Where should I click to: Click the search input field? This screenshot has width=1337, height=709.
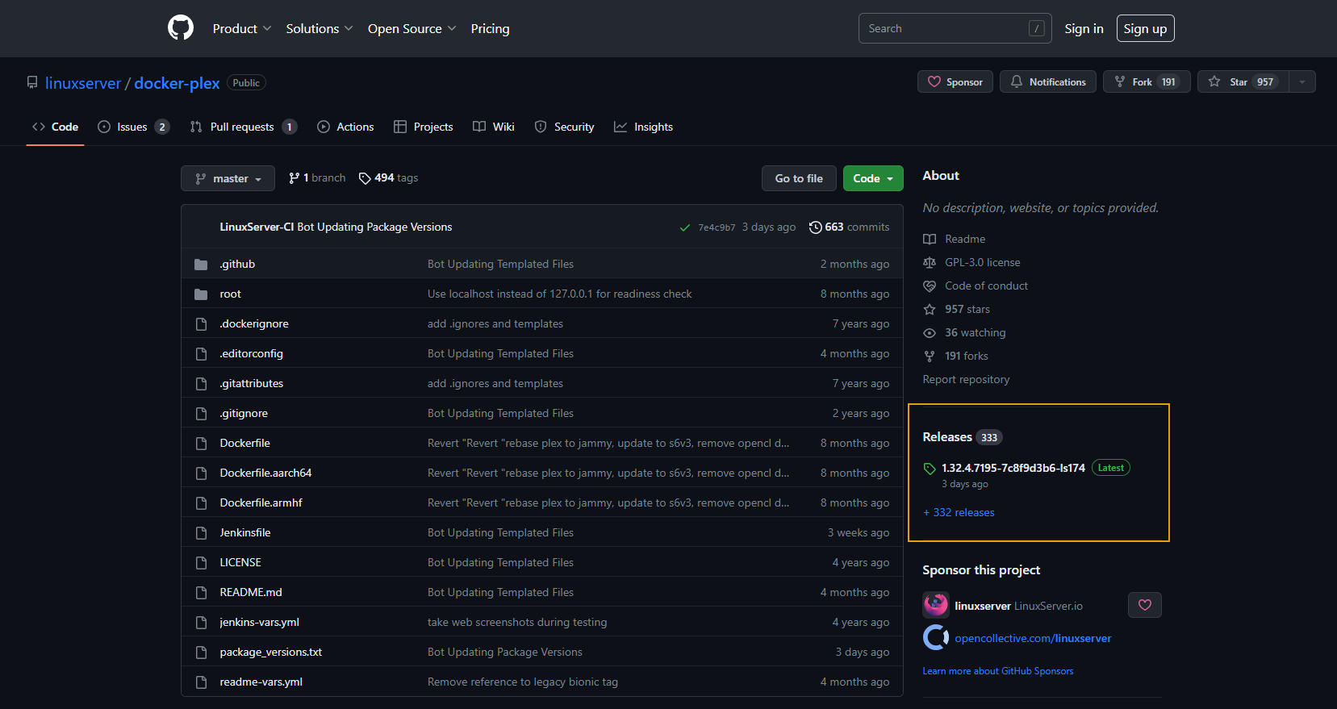(946, 28)
